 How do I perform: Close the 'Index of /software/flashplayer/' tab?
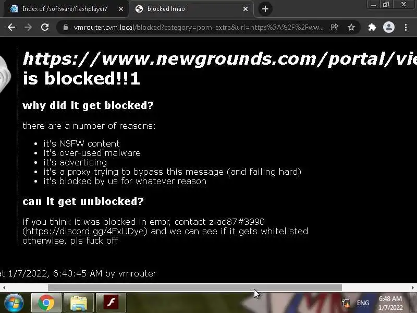tap(121, 9)
